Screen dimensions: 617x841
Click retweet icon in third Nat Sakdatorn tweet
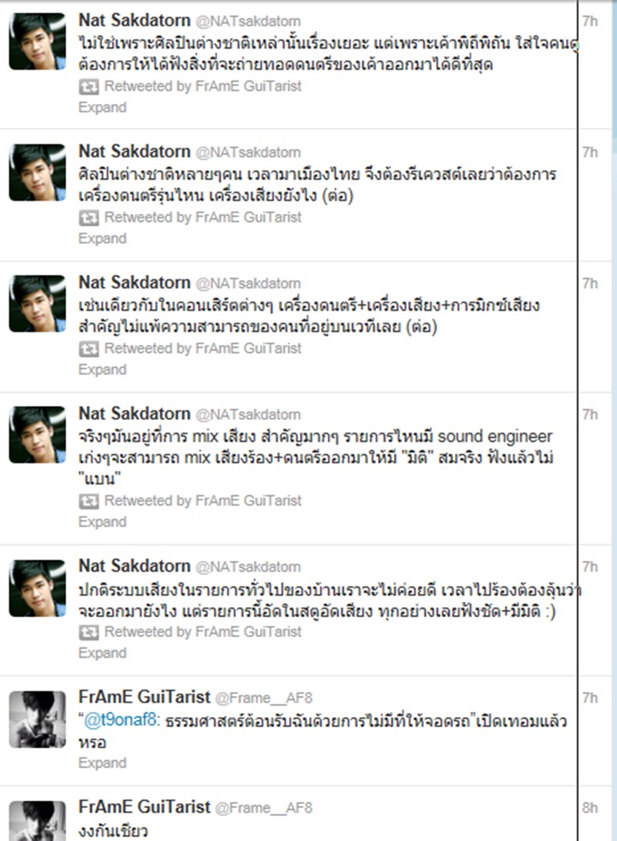pyautogui.click(x=89, y=349)
